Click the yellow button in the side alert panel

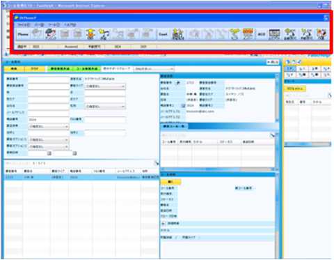click(x=295, y=89)
